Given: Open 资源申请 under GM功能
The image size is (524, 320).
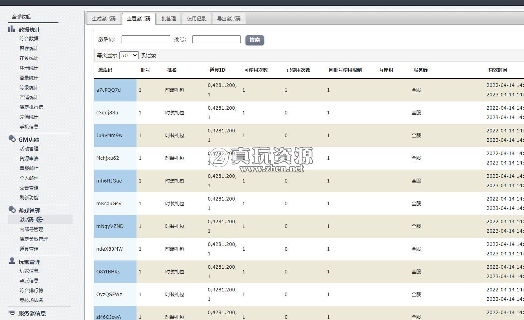Looking at the screenshot, I should 29,159.
